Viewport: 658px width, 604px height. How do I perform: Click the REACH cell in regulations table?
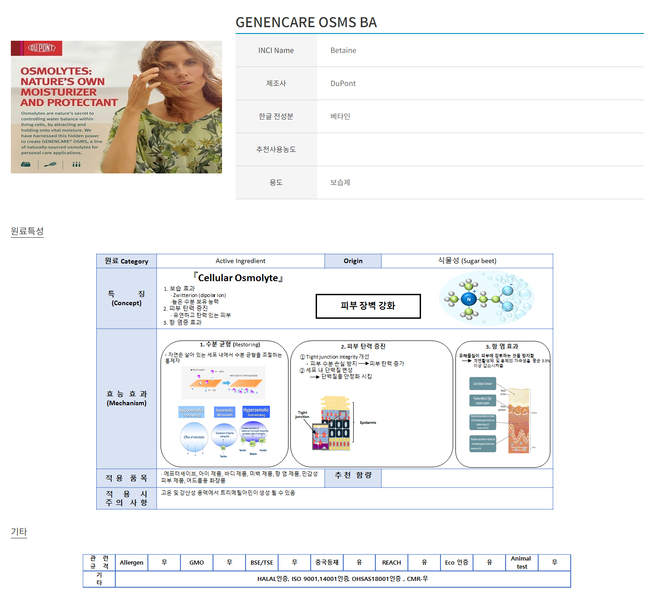pyautogui.click(x=391, y=562)
